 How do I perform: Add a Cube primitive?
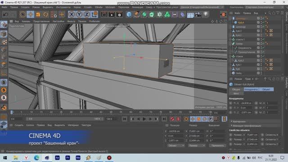129,14
